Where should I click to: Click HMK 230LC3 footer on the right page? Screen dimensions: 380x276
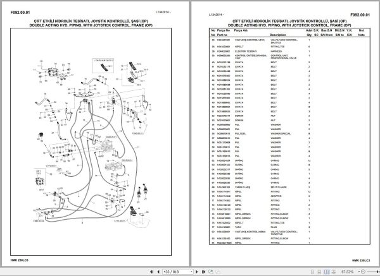(361, 260)
